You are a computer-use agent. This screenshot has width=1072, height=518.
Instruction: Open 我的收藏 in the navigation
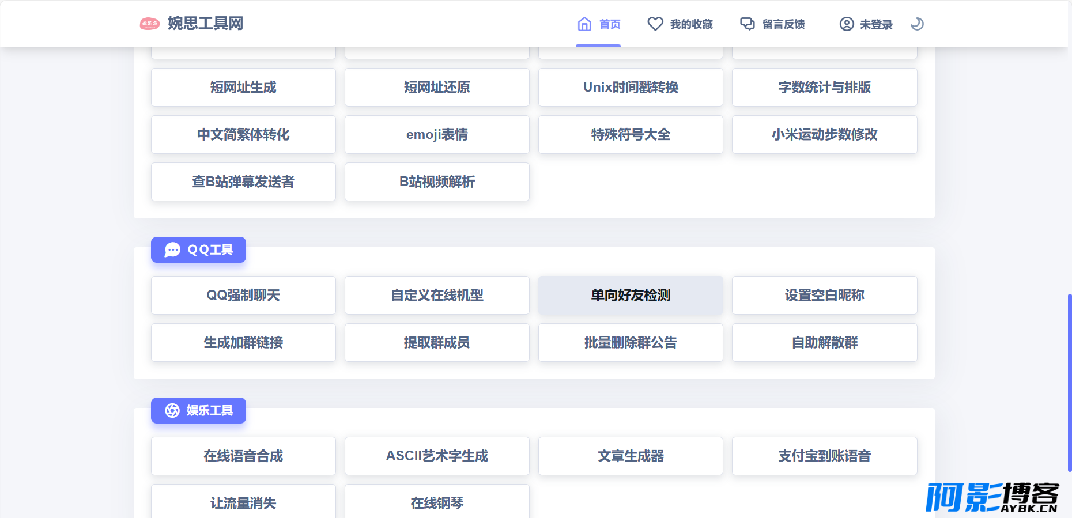point(680,24)
